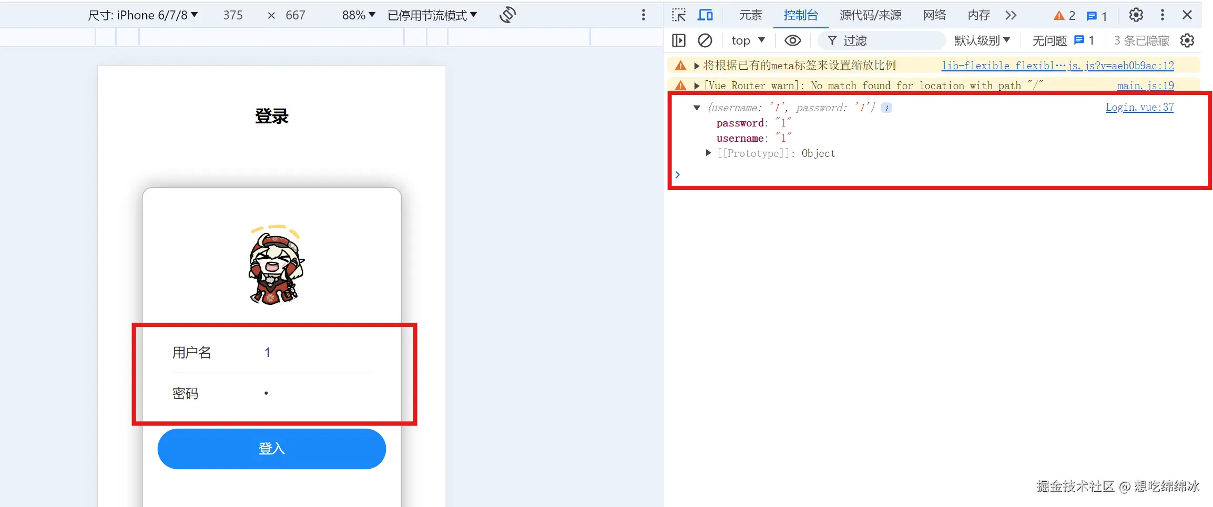1213x507 pixels.
Task: Open DevTools settings gear
Action: 1135,15
